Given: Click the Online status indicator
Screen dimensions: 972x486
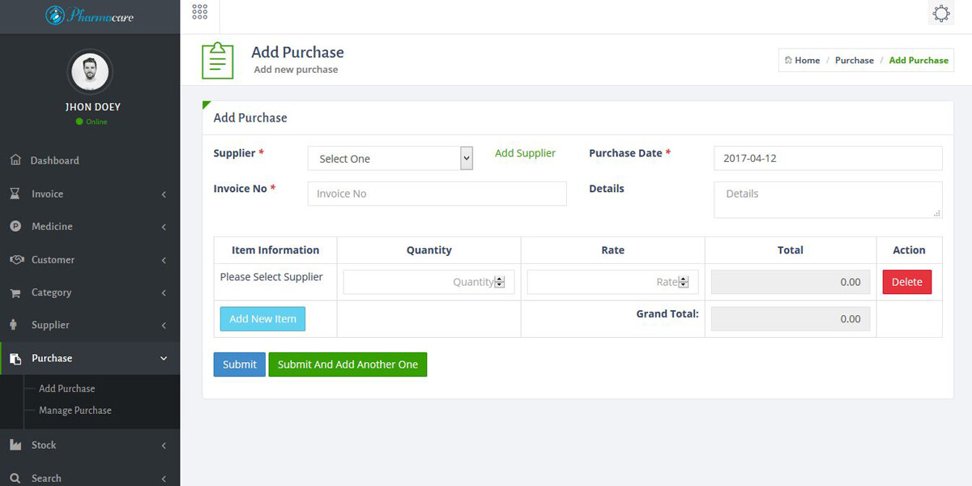Looking at the screenshot, I should click(x=91, y=122).
